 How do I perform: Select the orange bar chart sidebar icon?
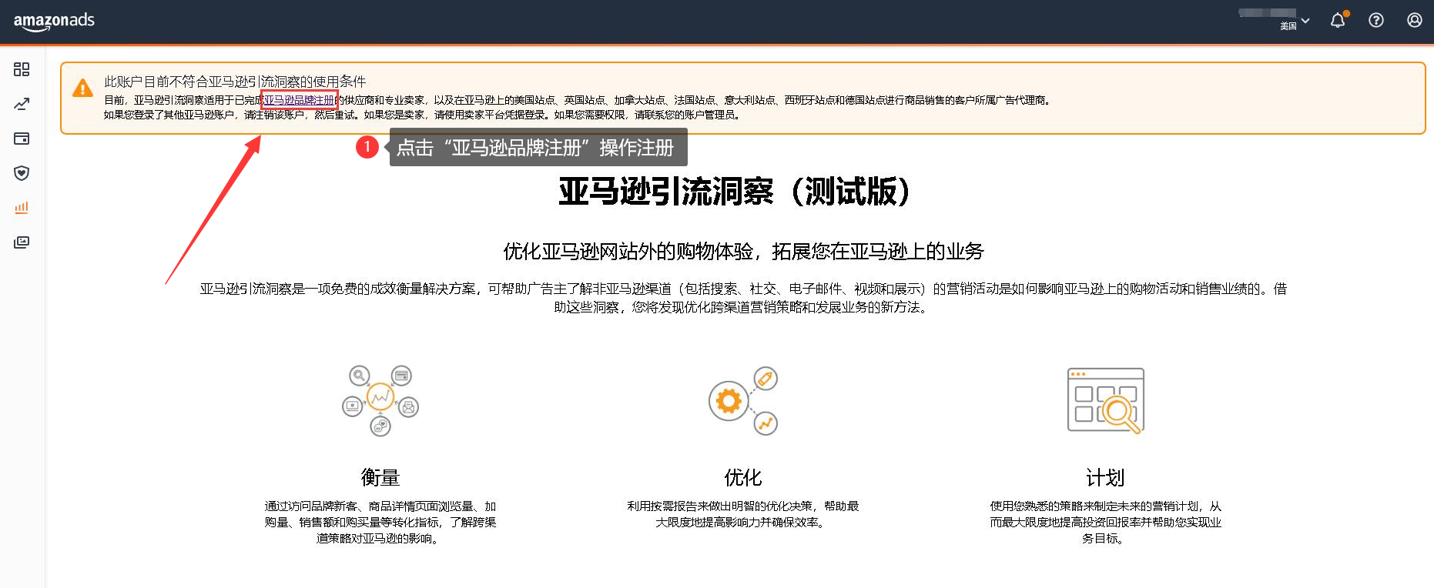(x=22, y=208)
